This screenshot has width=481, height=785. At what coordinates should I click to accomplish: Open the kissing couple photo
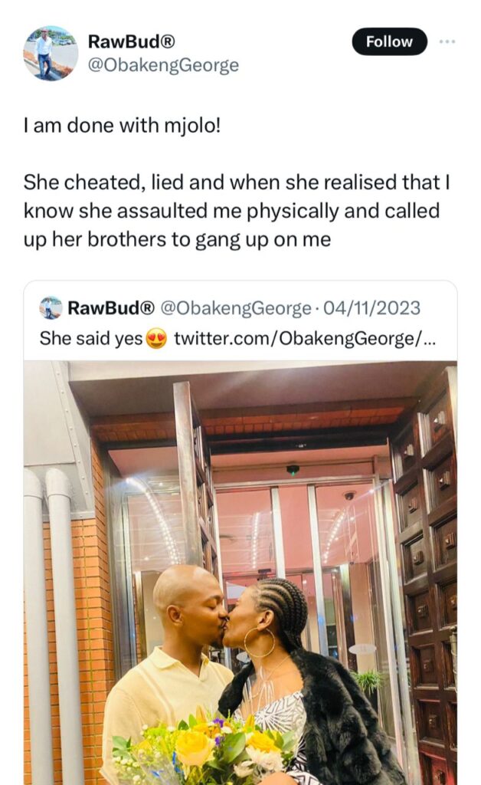pyautogui.click(x=240, y=573)
